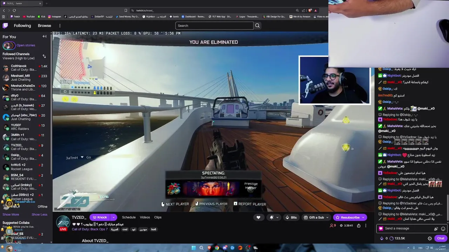449x252 pixels.
Task: Click the Twitch logo home icon
Action: pyautogui.click(x=5, y=26)
